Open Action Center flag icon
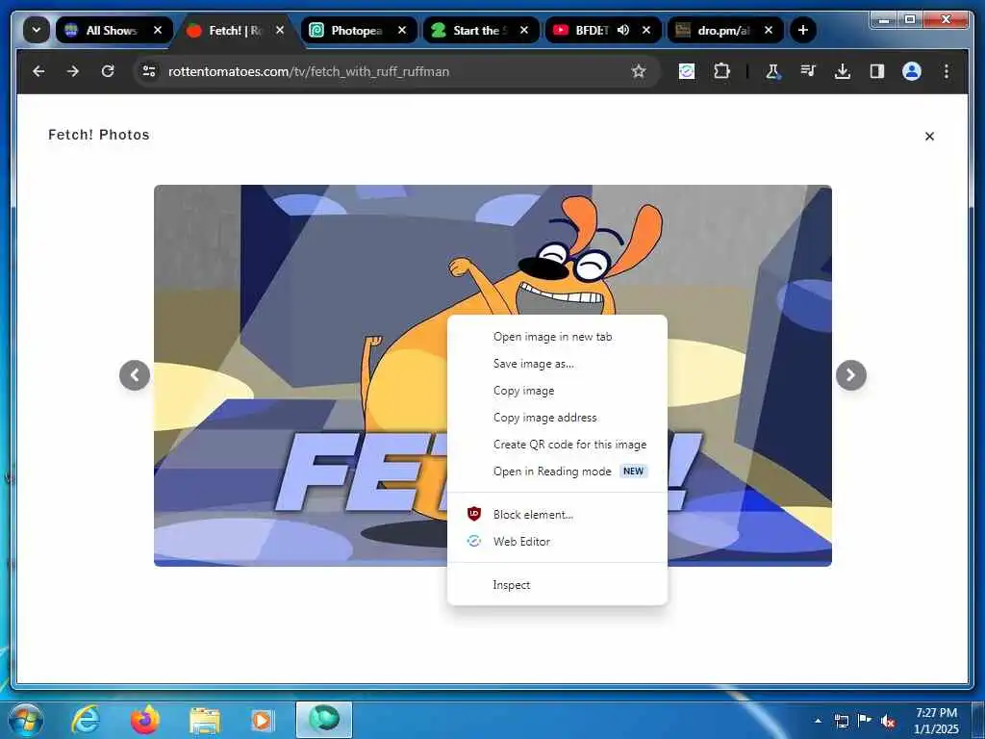 click(x=865, y=720)
